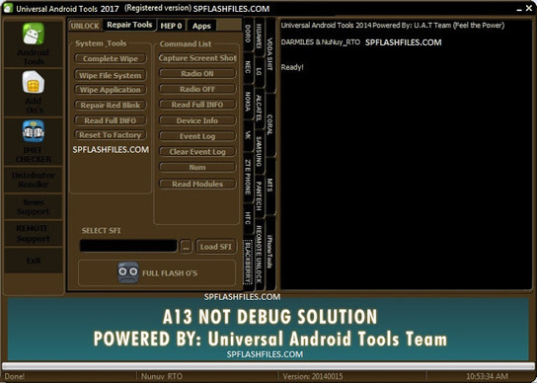Click Load SFI button
The height and width of the screenshot is (383, 537).
point(216,247)
